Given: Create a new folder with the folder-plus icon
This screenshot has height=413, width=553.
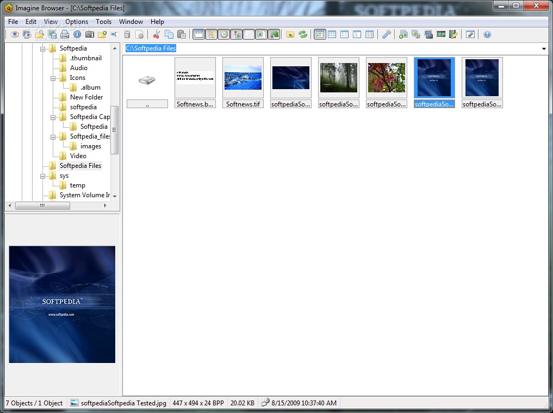Looking at the screenshot, I should (102, 35).
